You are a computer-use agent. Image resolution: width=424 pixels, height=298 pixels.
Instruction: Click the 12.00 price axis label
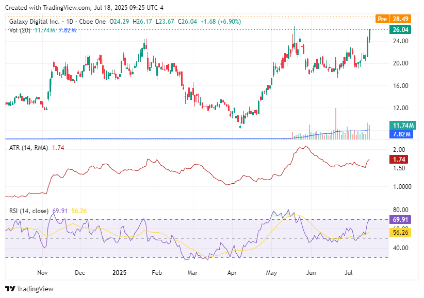(x=400, y=108)
